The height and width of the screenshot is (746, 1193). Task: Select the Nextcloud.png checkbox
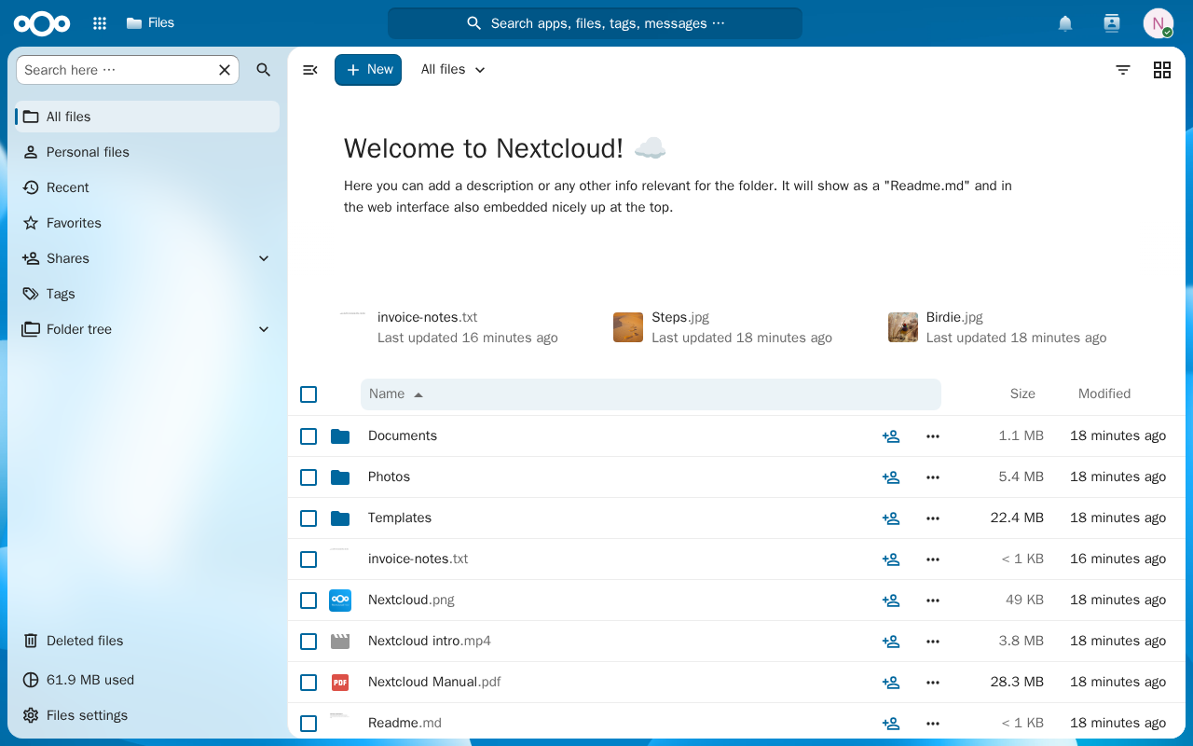[x=309, y=601]
